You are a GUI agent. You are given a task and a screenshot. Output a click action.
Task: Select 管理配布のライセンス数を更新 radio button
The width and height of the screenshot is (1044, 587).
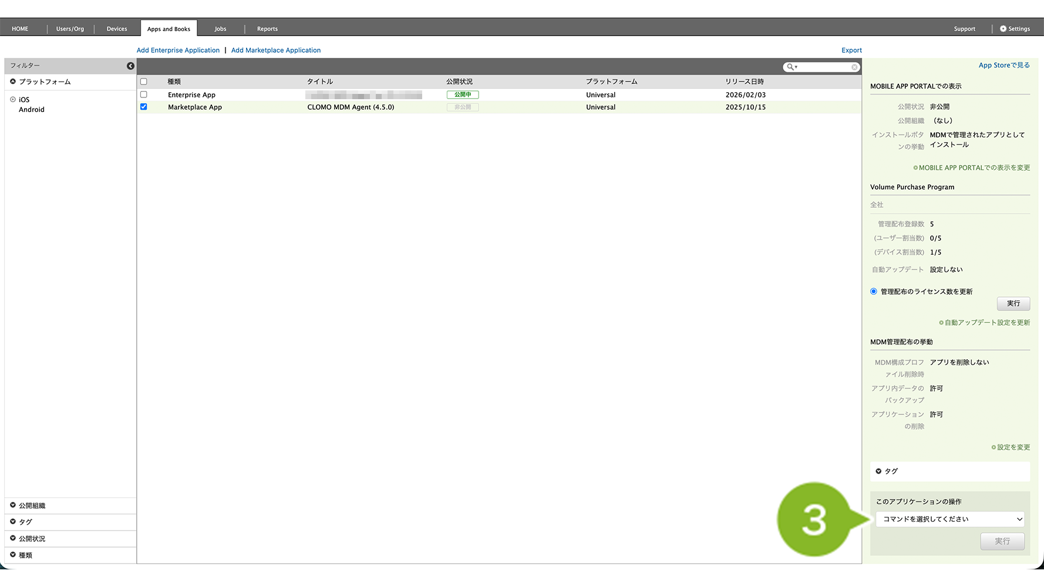point(874,292)
